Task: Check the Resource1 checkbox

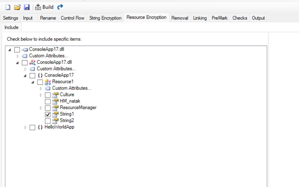Action: [40, 82]
